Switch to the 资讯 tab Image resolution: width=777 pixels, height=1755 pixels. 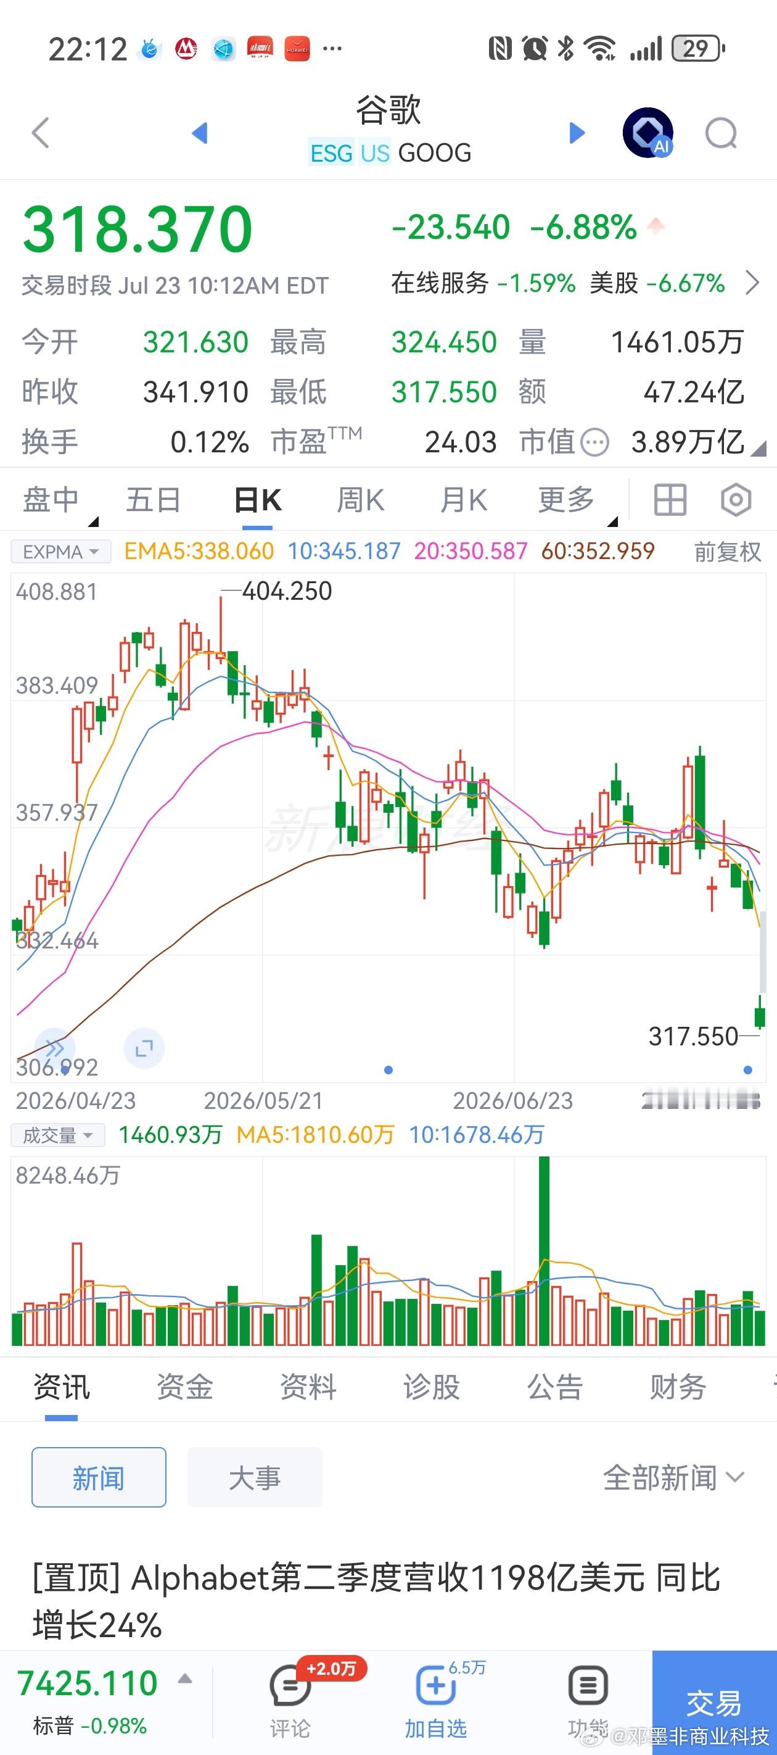61,1387
